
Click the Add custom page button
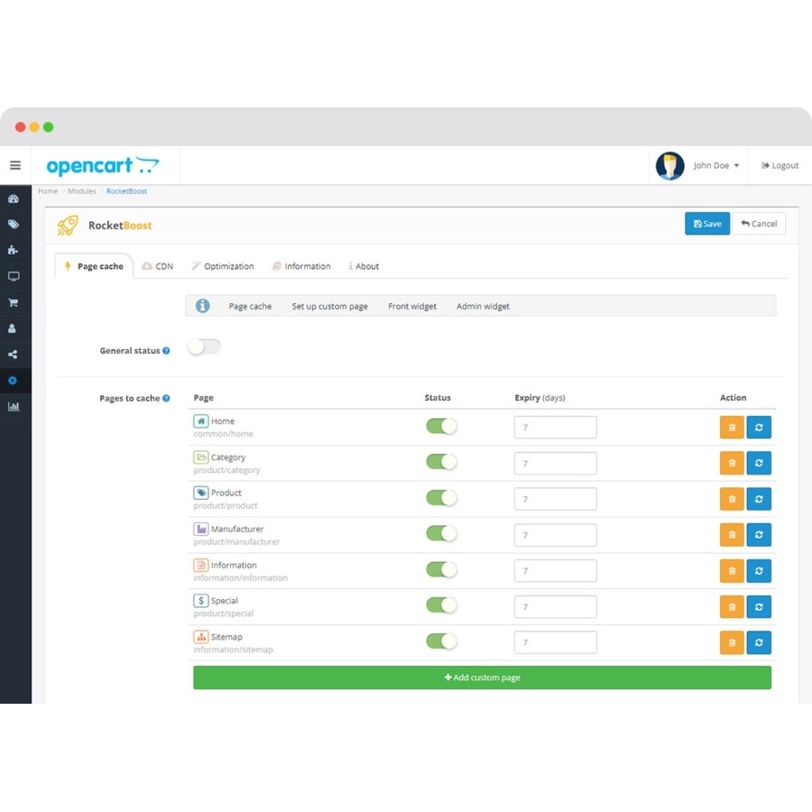(x=482, y=678)
